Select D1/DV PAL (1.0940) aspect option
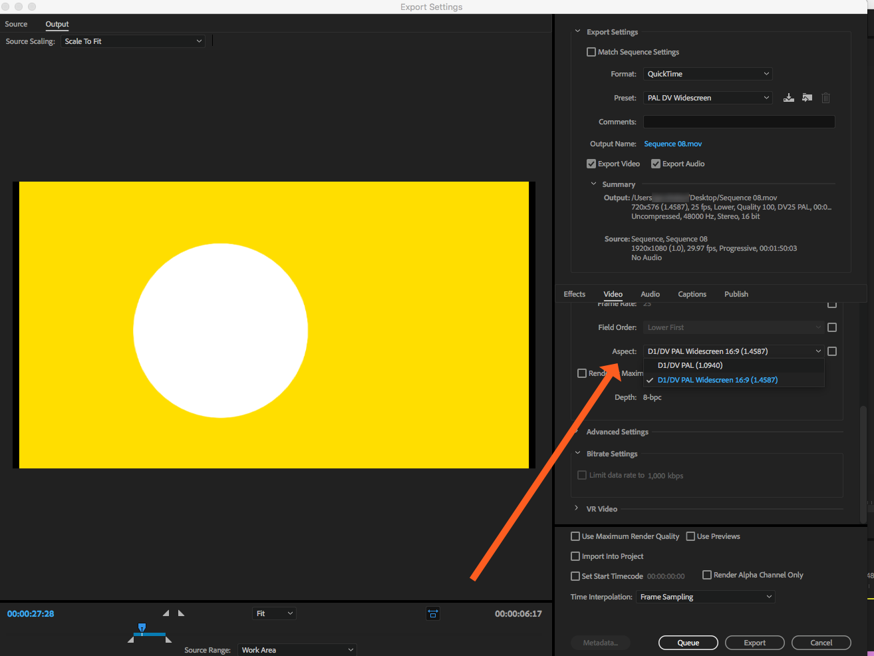874x656 pixels. pos(734,365)
